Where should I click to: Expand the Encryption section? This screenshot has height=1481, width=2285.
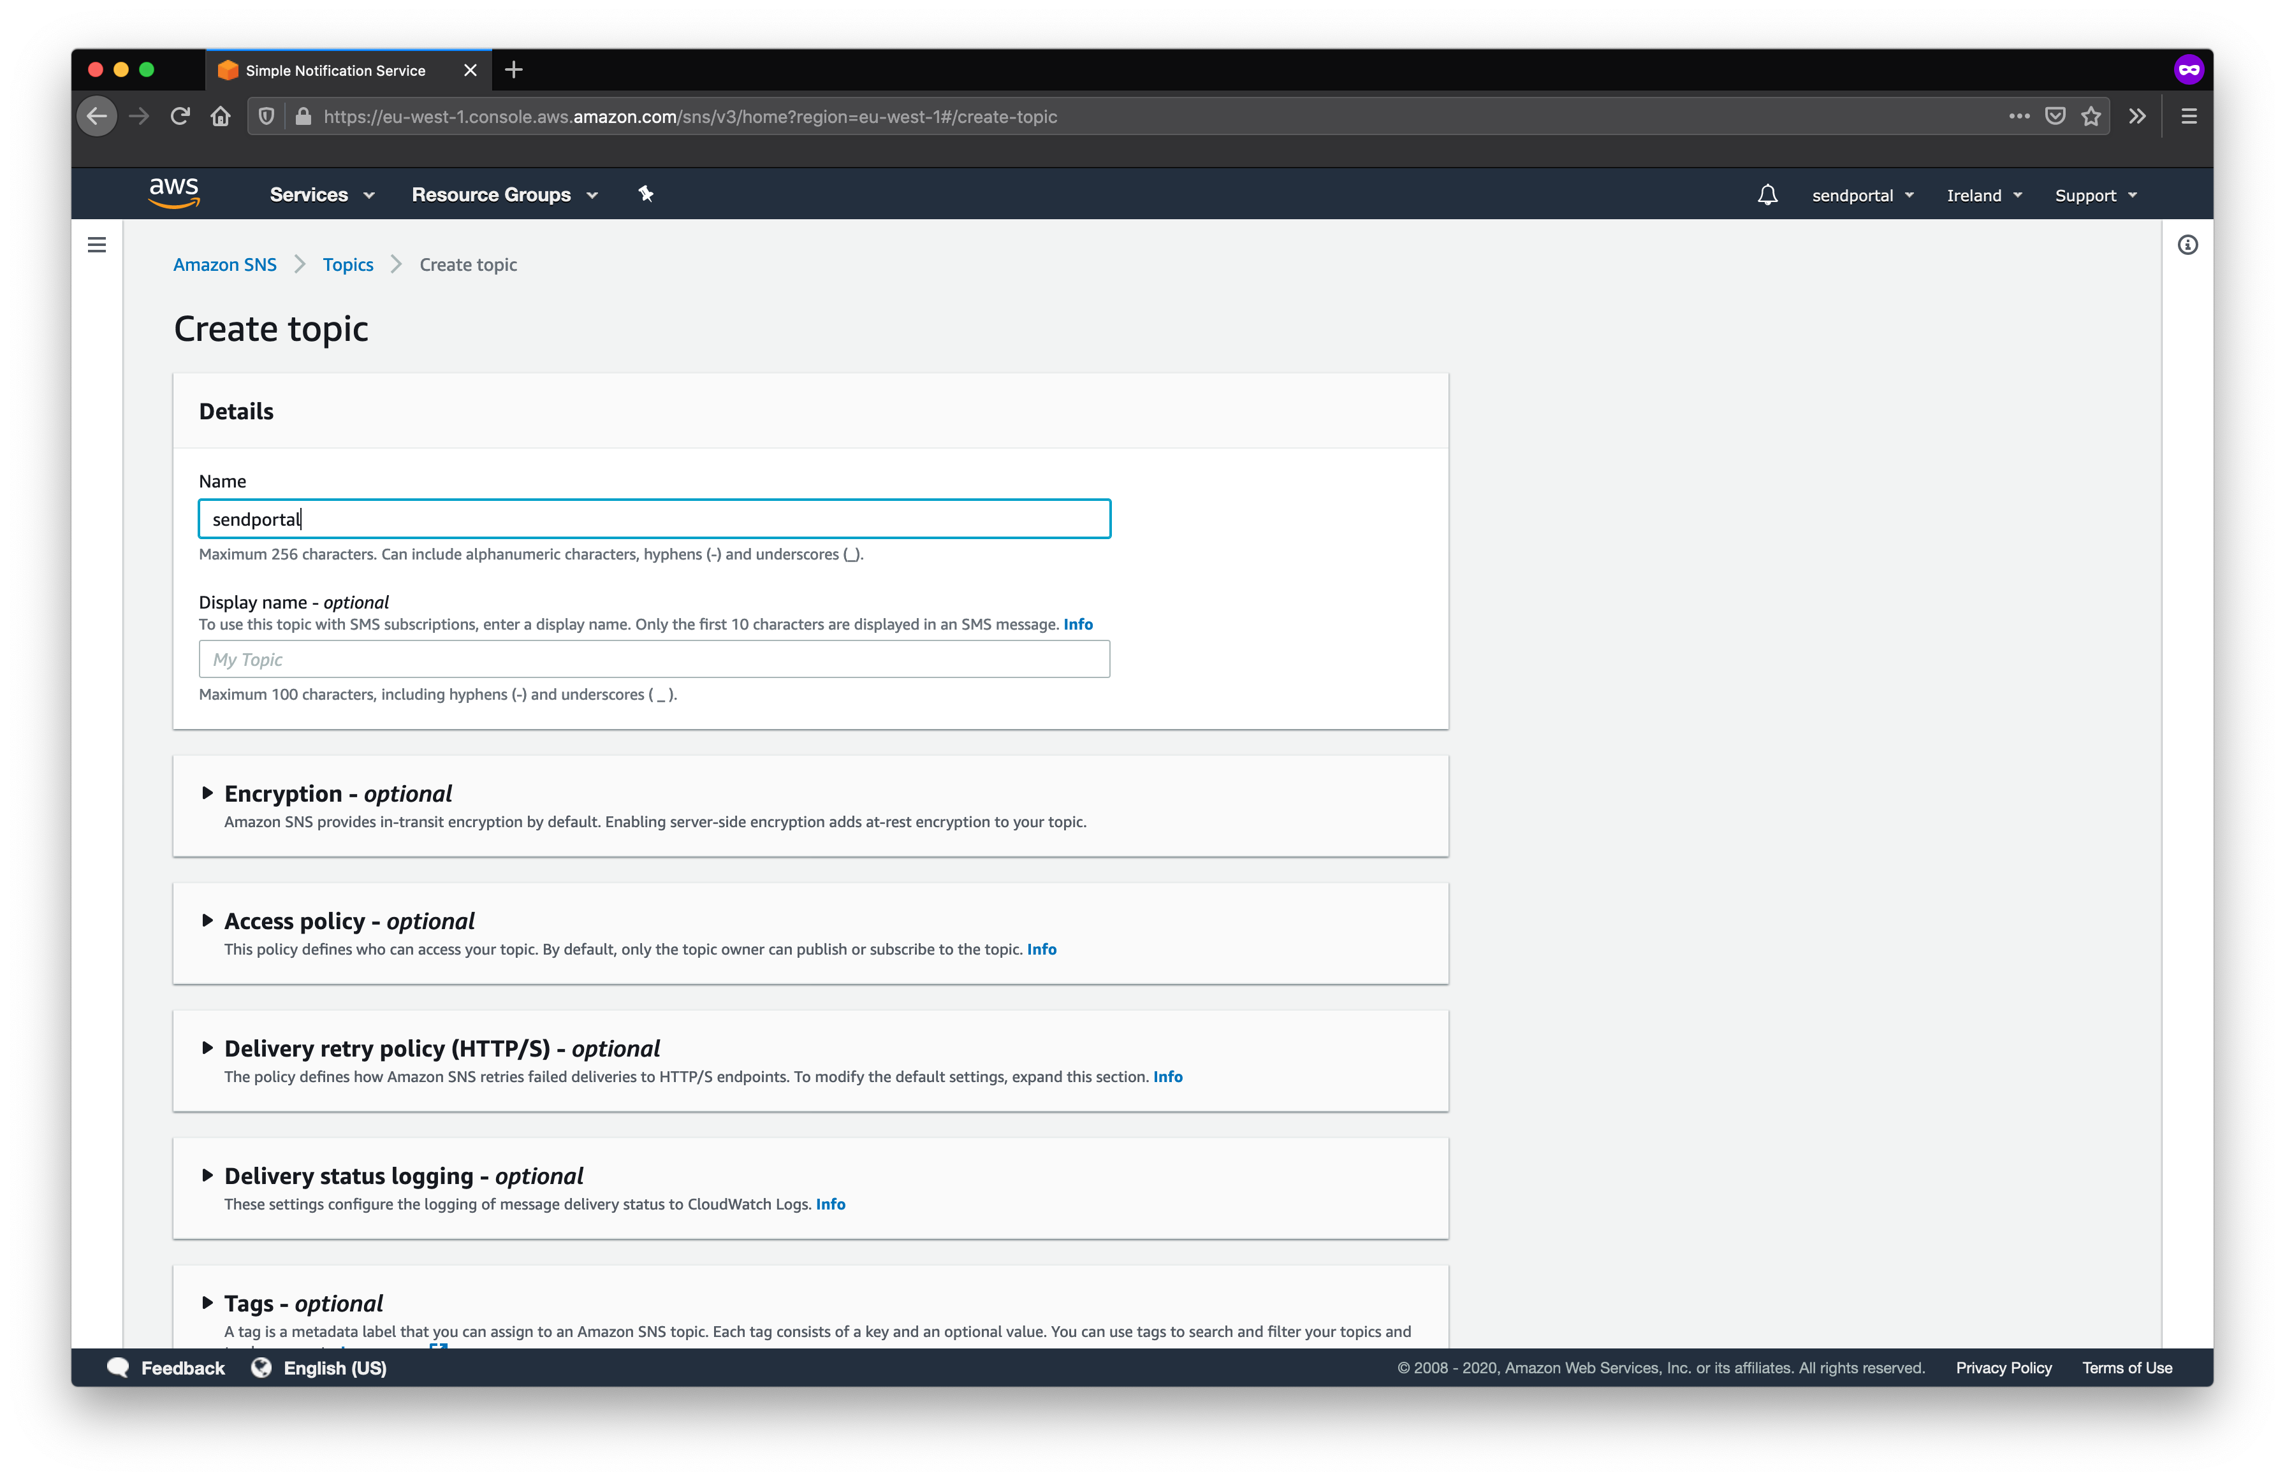(207, 793)
